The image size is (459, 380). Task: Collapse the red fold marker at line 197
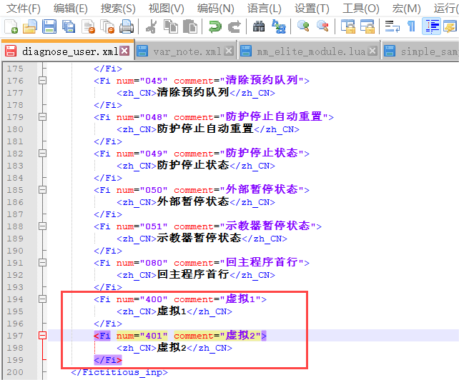[x=42, y=336]
